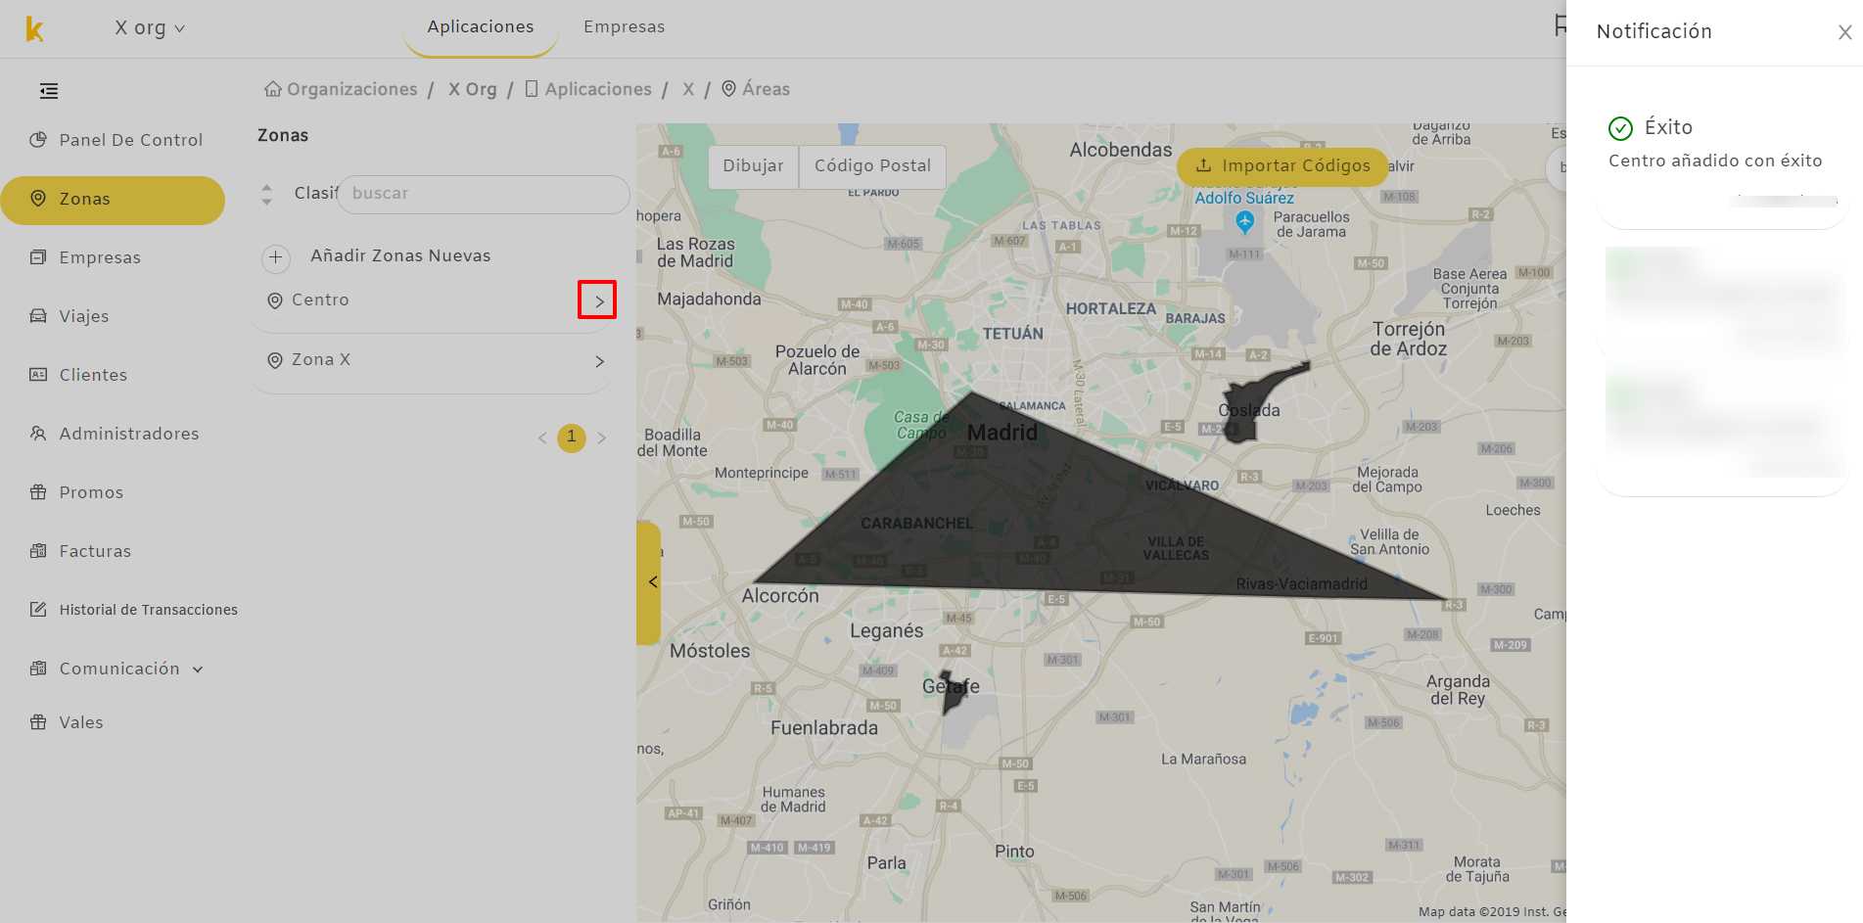Focus the buscar search field

tap(484, 194)
